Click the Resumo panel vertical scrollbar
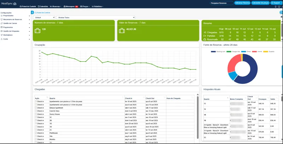This screenshot has width=283, height=144. click(282, 31)
